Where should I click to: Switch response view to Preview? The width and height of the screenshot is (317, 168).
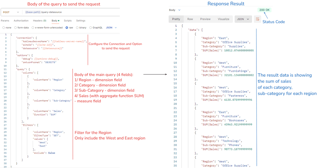(x=205, y=19)
